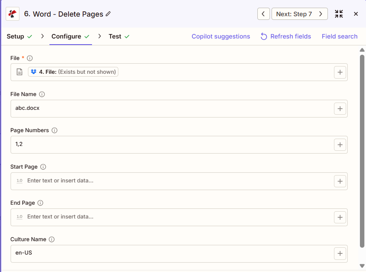
Task: Click the chevron between Configure and Test
Action: (x=100, y=36)
